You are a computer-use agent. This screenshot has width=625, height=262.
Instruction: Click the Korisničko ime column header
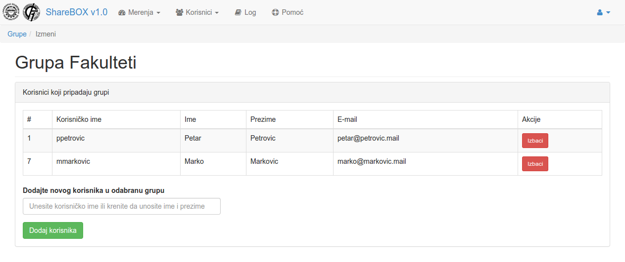79,119
